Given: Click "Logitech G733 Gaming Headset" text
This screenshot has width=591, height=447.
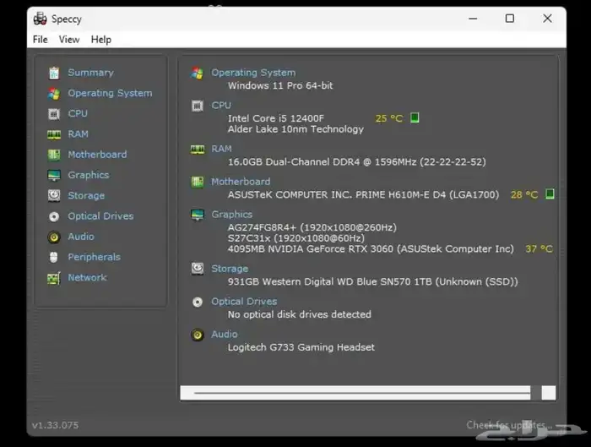Looking at the screenshot, I should (x=301, y=347).
